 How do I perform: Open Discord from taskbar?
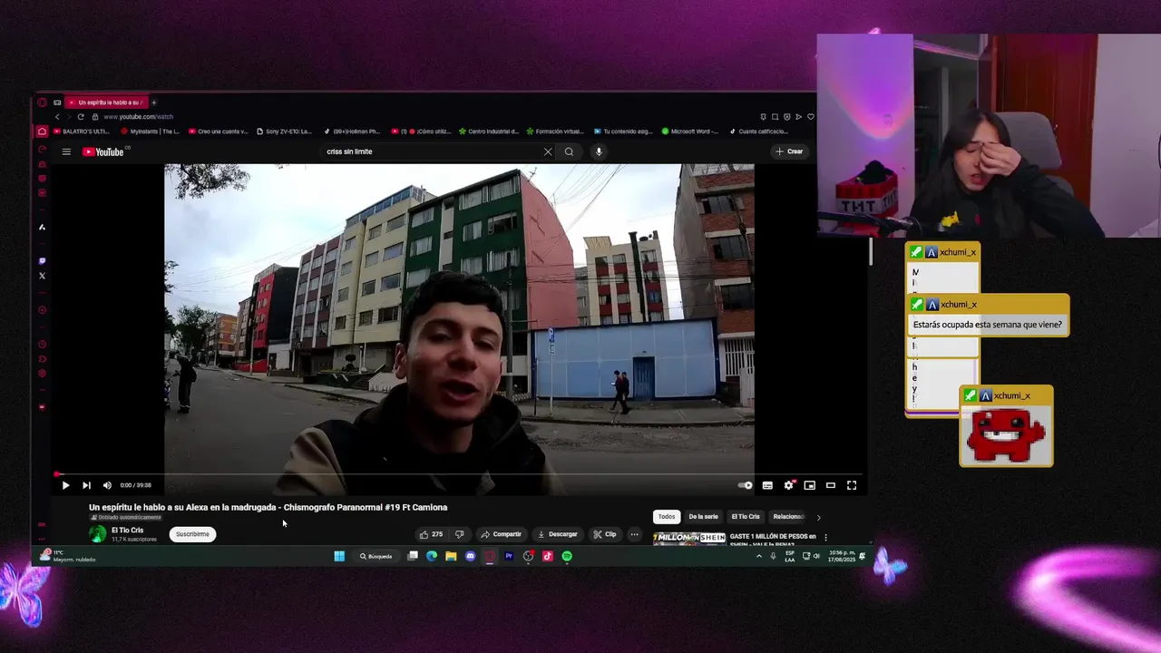[470, 556]
